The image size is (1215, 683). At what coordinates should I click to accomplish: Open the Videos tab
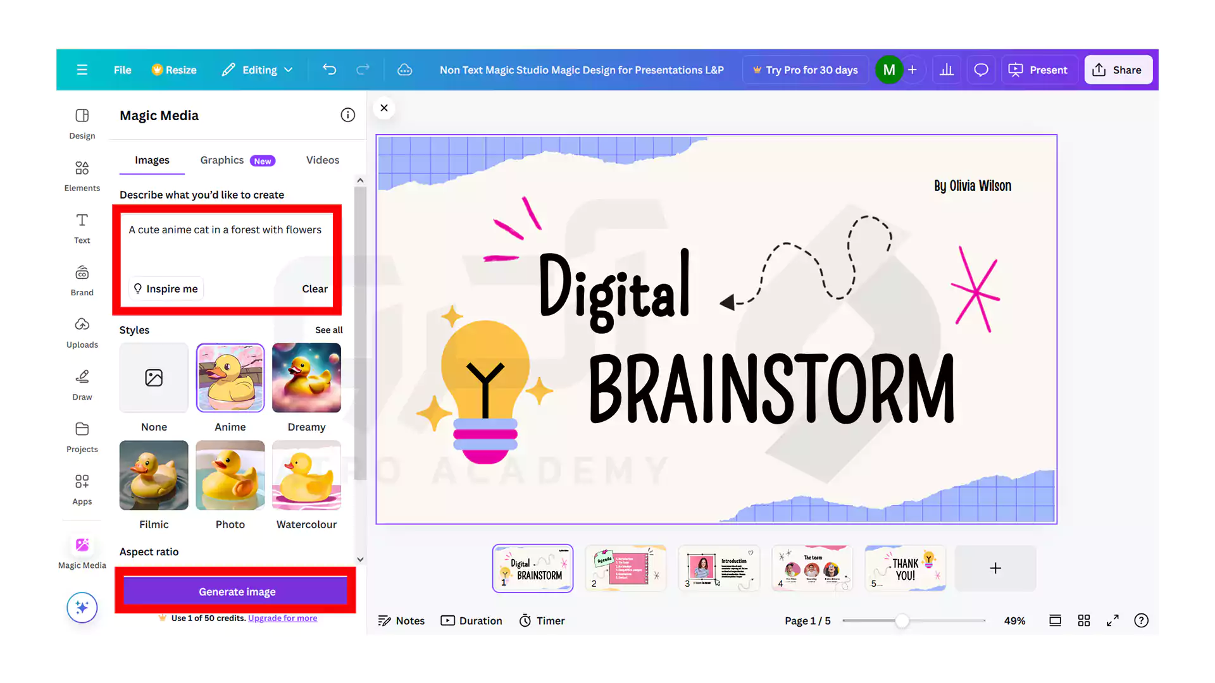322,160
